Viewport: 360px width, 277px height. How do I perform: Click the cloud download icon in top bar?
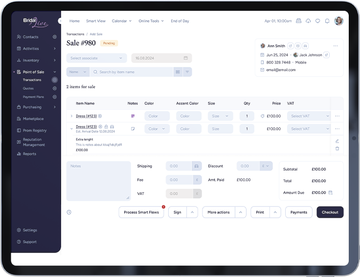pyautogui.click(x=308, y=21)
